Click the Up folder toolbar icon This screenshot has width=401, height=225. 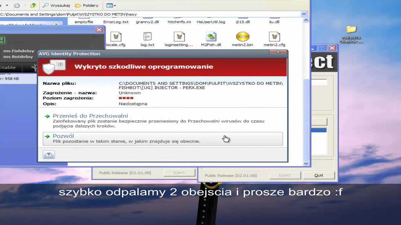click(33, 5)
